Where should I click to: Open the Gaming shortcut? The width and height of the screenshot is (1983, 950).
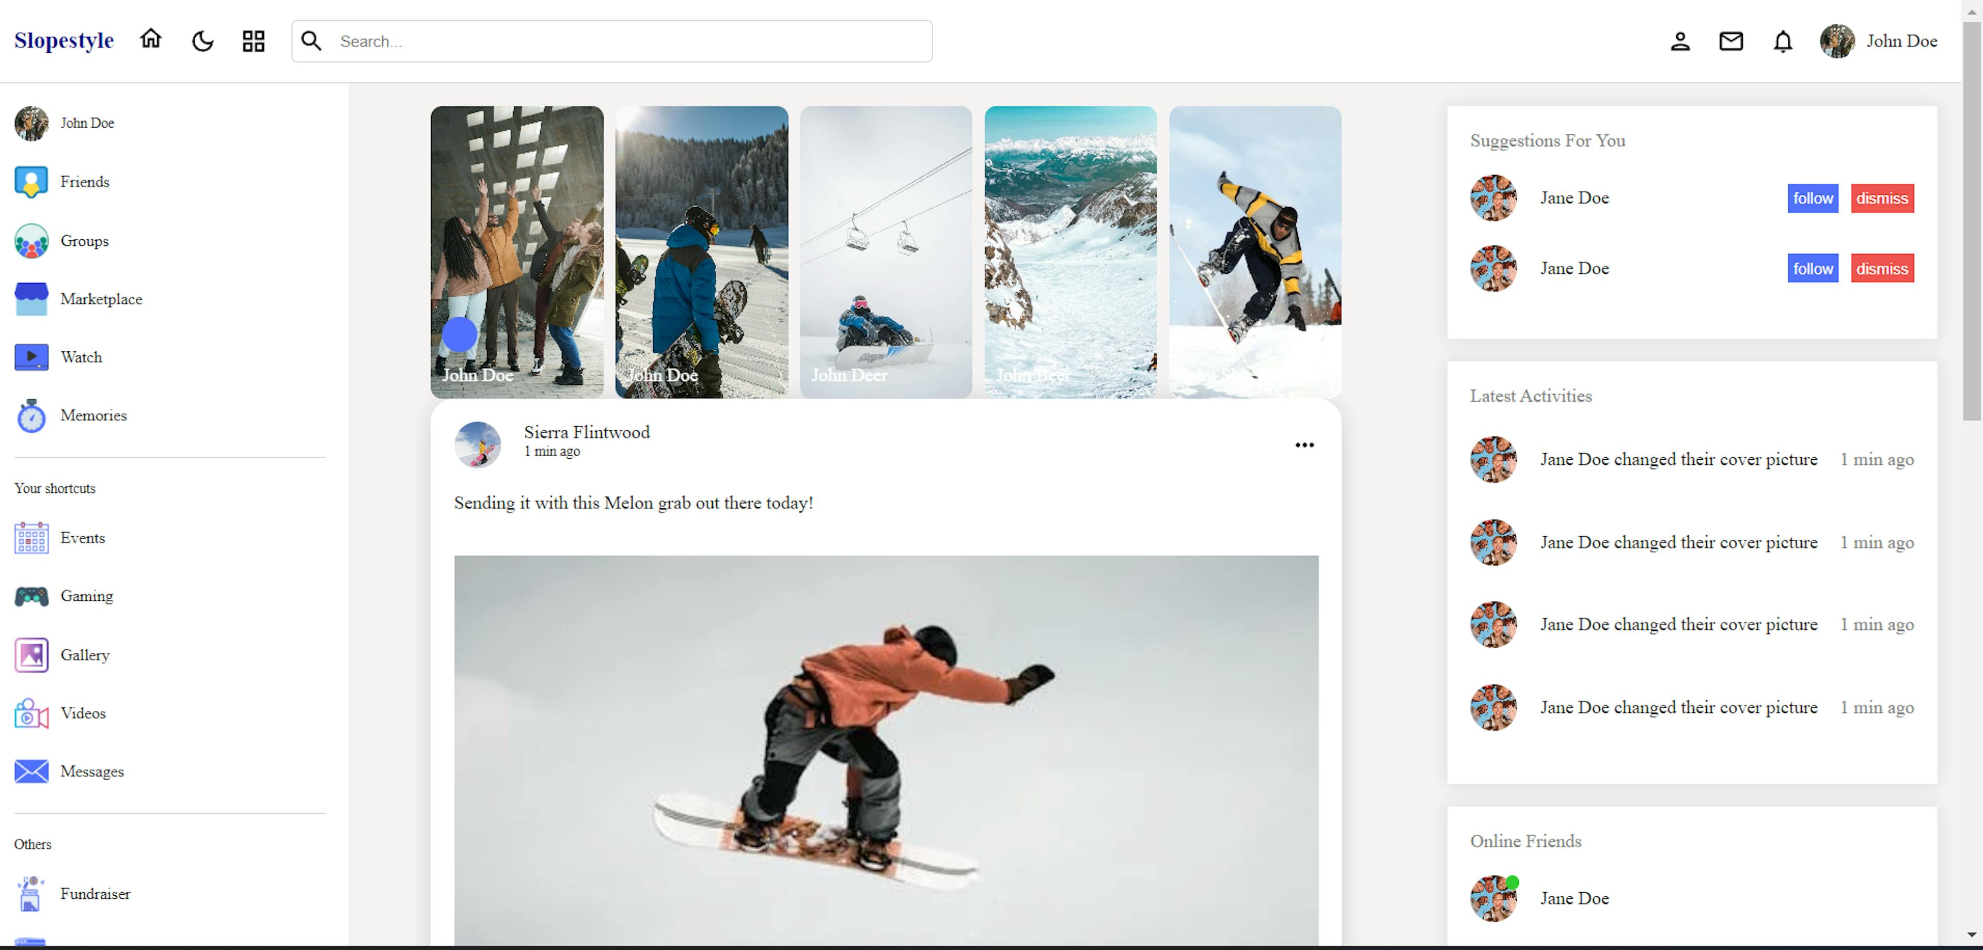(86, 596)
